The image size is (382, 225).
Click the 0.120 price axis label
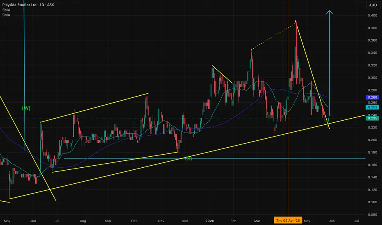click(372, 190)
